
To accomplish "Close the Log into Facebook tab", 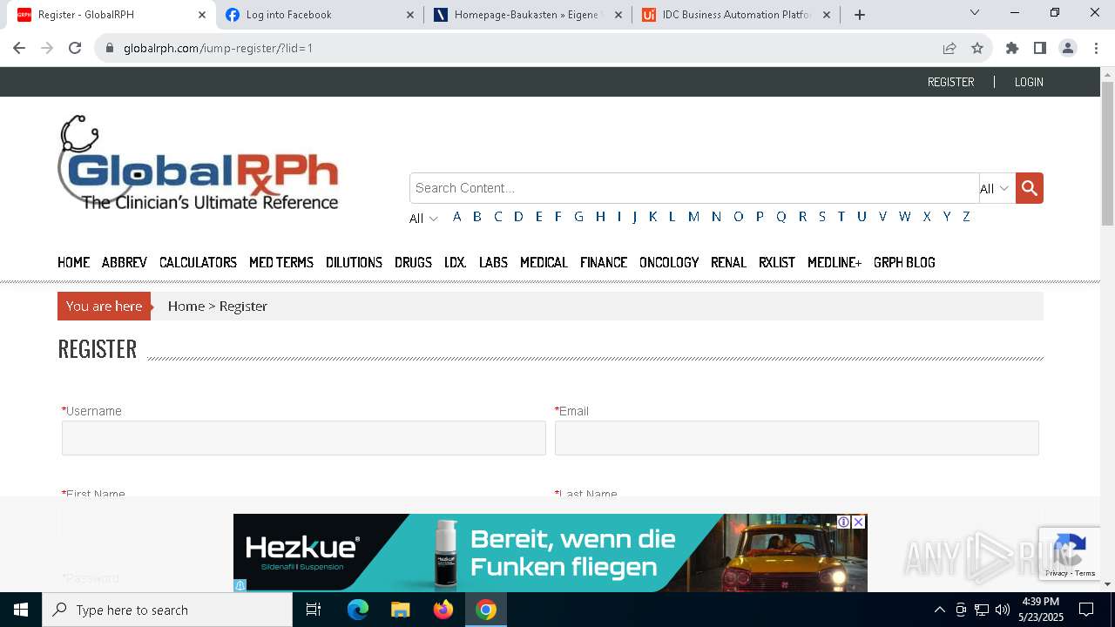I will click(410, 15).
